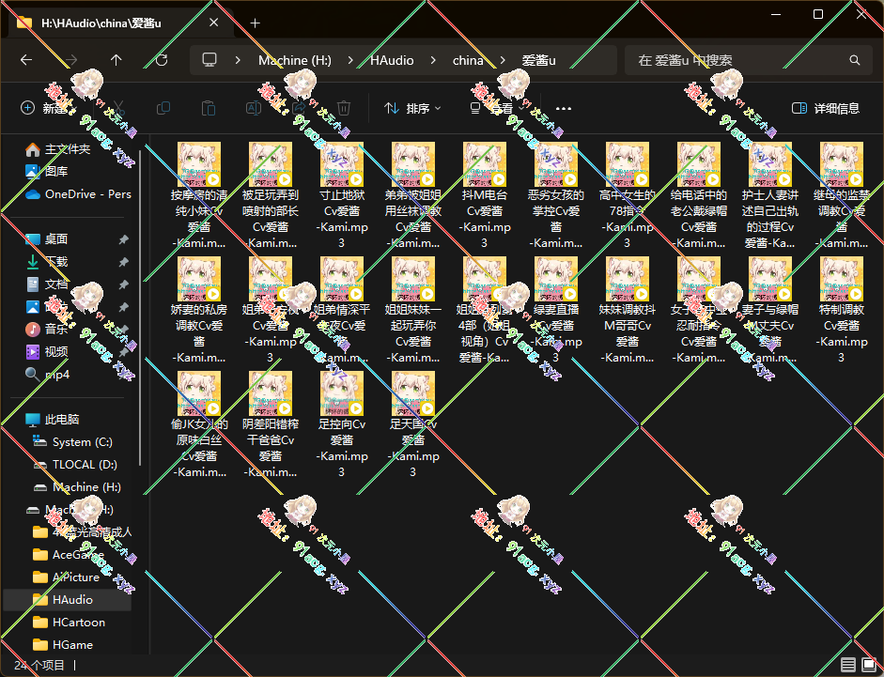Jump to china in address bar
The height and width of the screenshot is (677, 884).
tap(468, 60)
